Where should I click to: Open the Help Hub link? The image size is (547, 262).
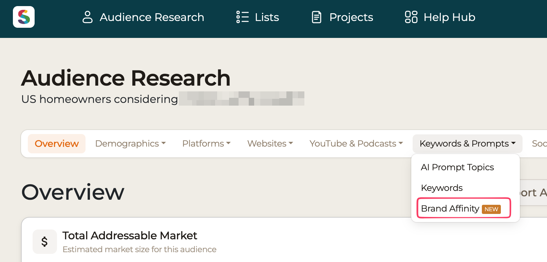(440, 17)
